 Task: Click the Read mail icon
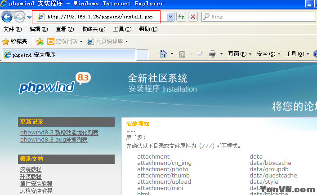coord(200,54)
